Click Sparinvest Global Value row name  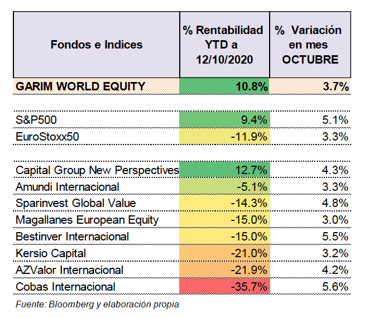[x=75, y=203]
